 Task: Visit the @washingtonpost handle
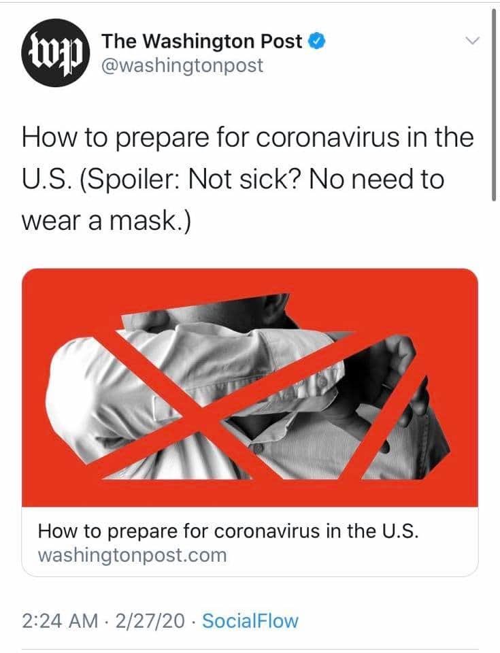tap(182, 65)
